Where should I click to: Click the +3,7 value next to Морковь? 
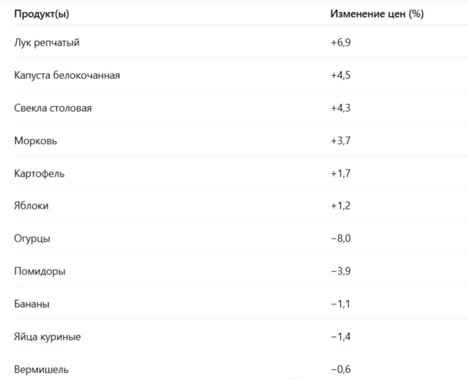coord(340,140)
